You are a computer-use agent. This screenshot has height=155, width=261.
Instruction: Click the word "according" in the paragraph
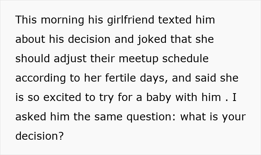pyautogui.click(x=40, y=78)
